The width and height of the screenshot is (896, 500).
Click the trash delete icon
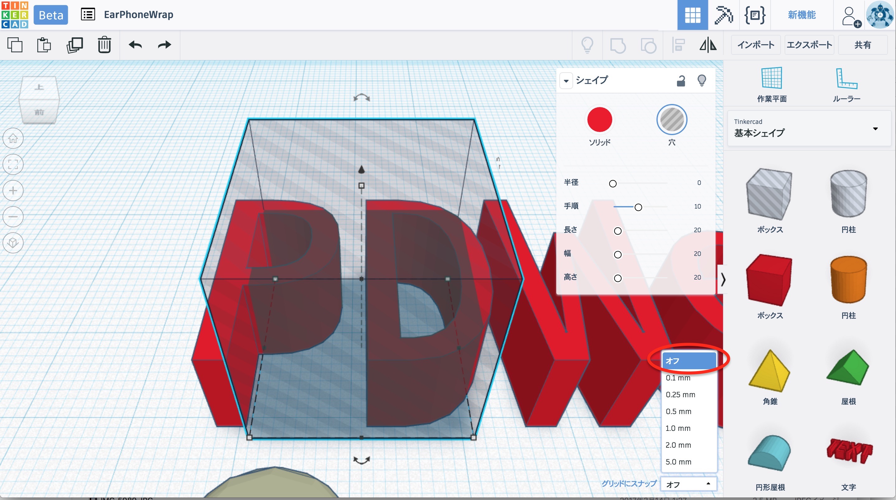(x=104, y=45)
